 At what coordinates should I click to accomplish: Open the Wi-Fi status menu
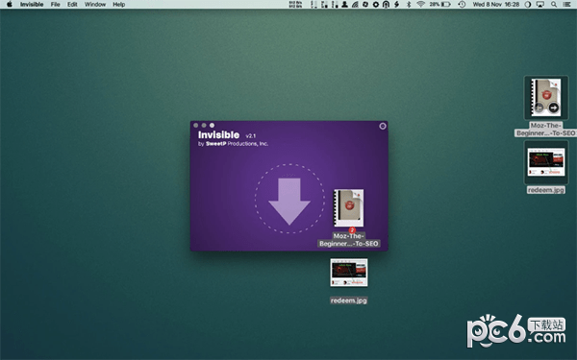(420, 5)
